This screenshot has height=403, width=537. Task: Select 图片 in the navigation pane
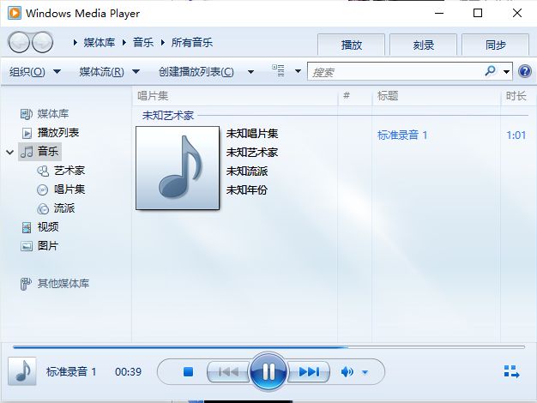(39, 246)
